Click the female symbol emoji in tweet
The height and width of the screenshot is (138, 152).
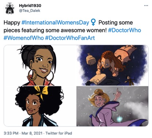[93, 23]
